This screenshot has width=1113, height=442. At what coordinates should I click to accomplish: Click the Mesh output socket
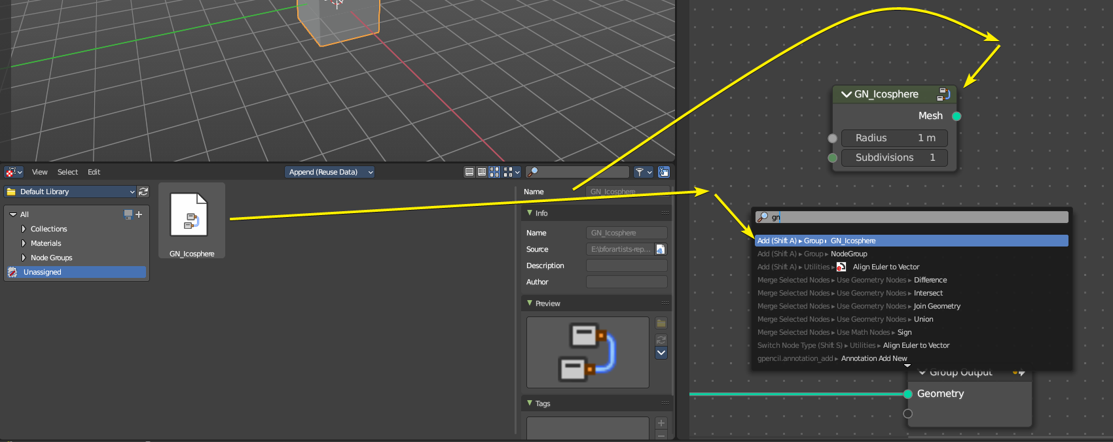tap(957, 116)
